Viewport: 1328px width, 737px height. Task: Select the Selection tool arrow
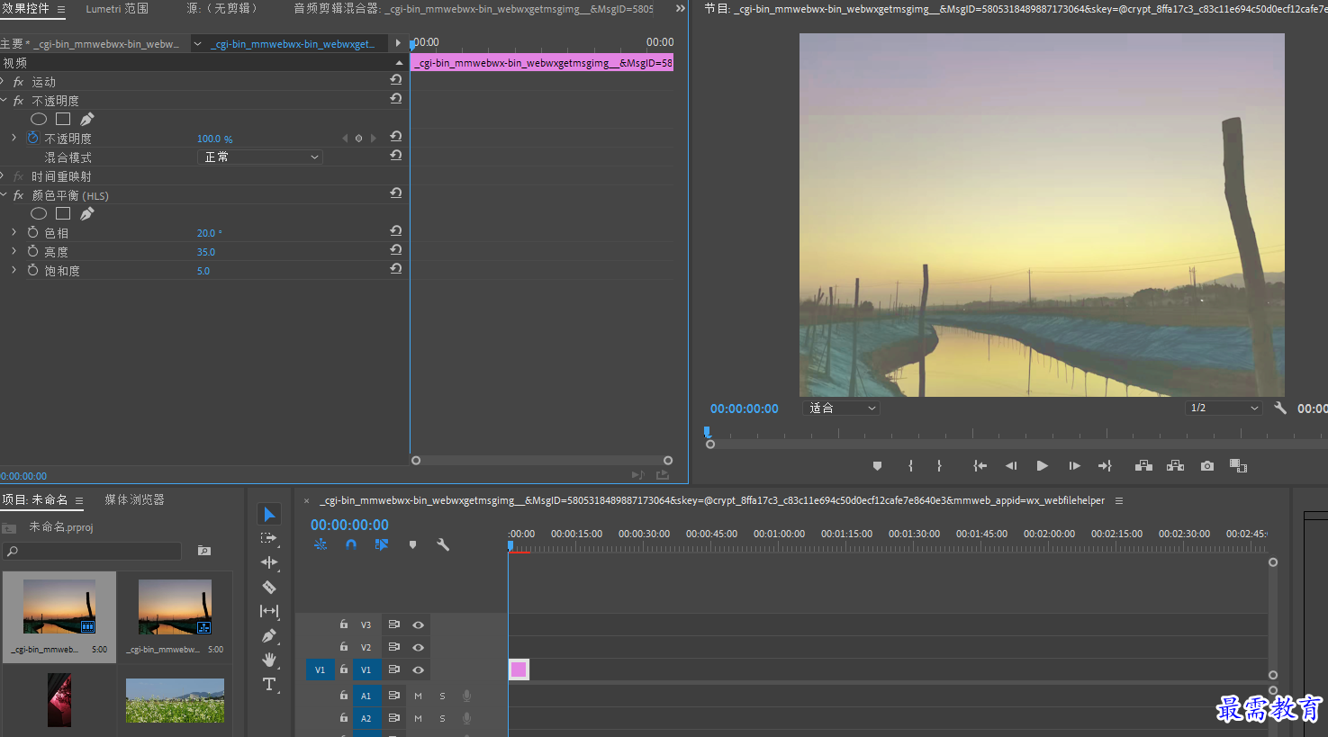coord(269,514)
